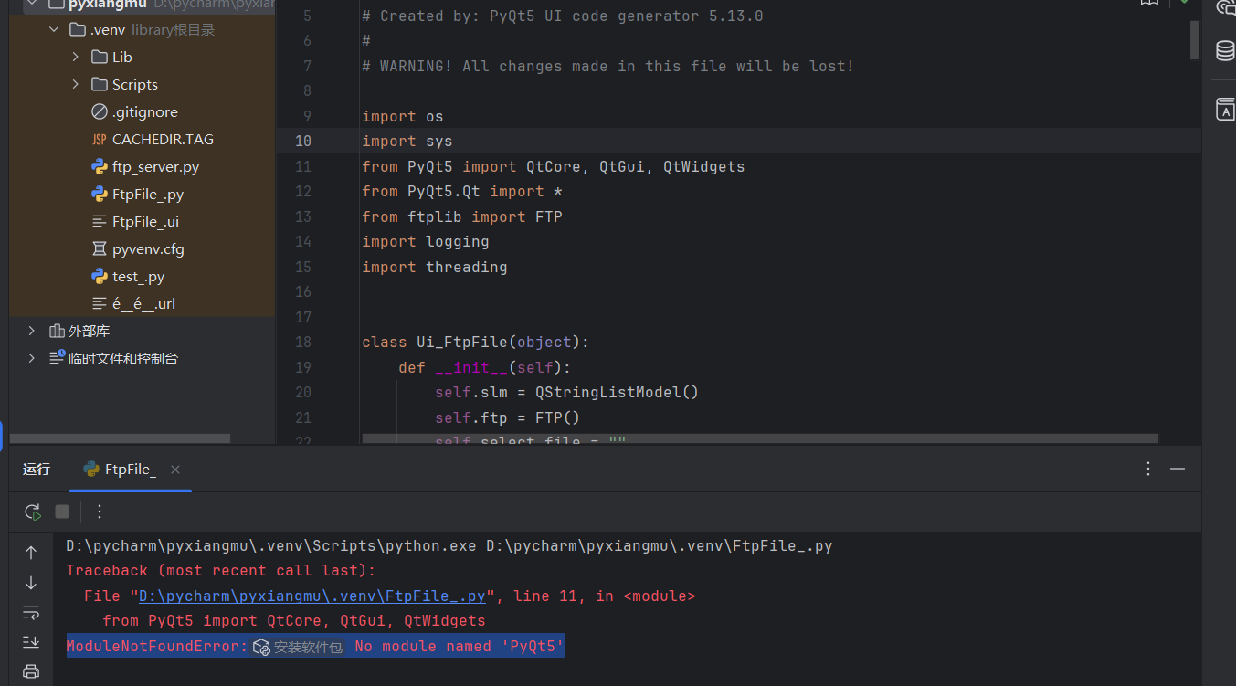Expand the 外部库 node chevron
Image resolution: width=1236 pixels, height=686 pixels.
tap(31, 331)
